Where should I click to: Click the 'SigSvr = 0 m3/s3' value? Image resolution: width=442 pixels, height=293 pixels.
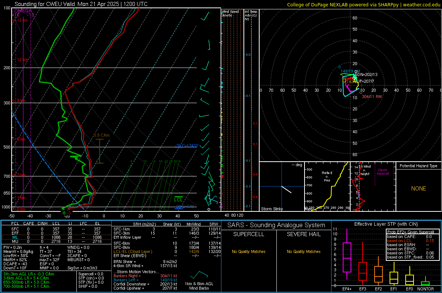click(x=82, y=268)
